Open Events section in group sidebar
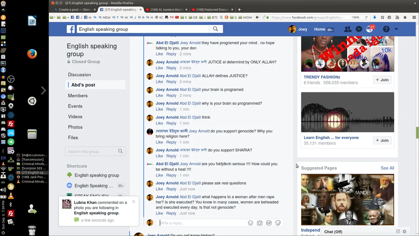The width and height of the screenshot is (419, 236). click(75, 106)
